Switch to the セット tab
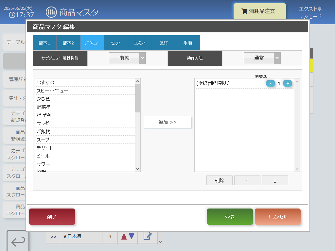The image size is (335, 251). pyautogui.click(x=116, y=43)
